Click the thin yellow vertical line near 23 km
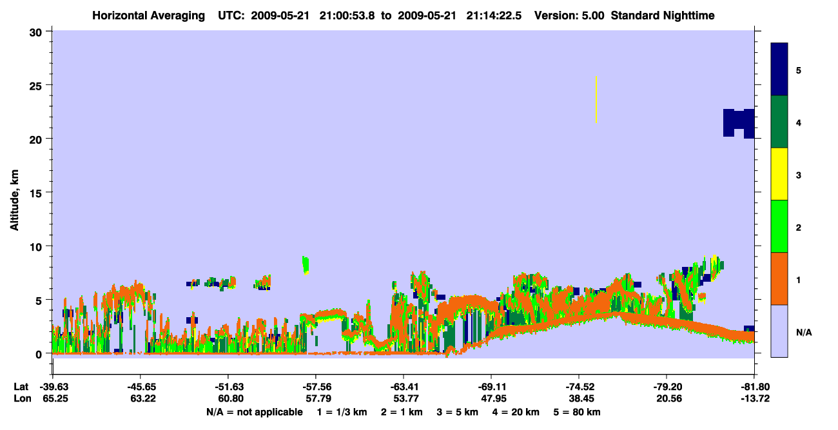Image resolution: width=838 pixels, height=430 pixels. click(596, 99)
